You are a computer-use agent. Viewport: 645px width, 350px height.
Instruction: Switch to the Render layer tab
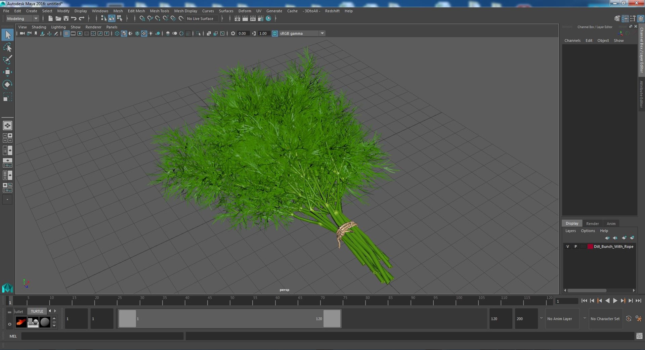pyautogui.click(x=592, y=223)
